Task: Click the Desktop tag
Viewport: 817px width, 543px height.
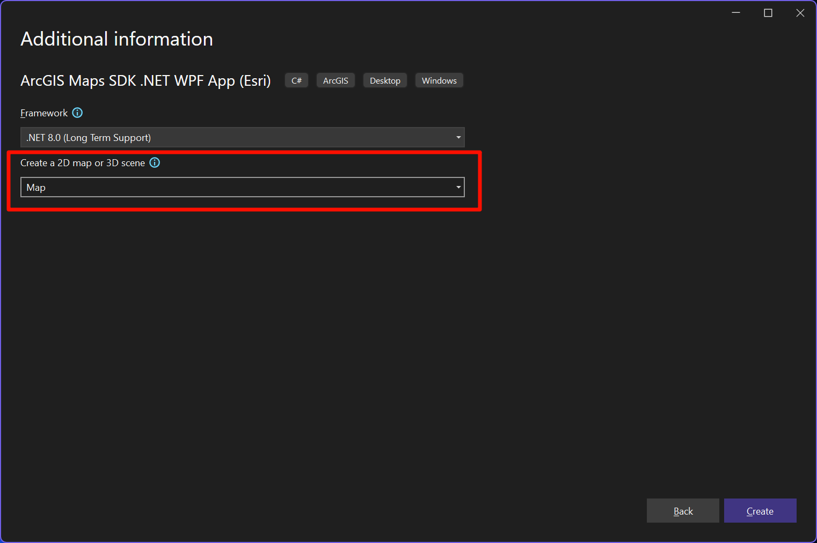Action: click(x=385, y=80)
